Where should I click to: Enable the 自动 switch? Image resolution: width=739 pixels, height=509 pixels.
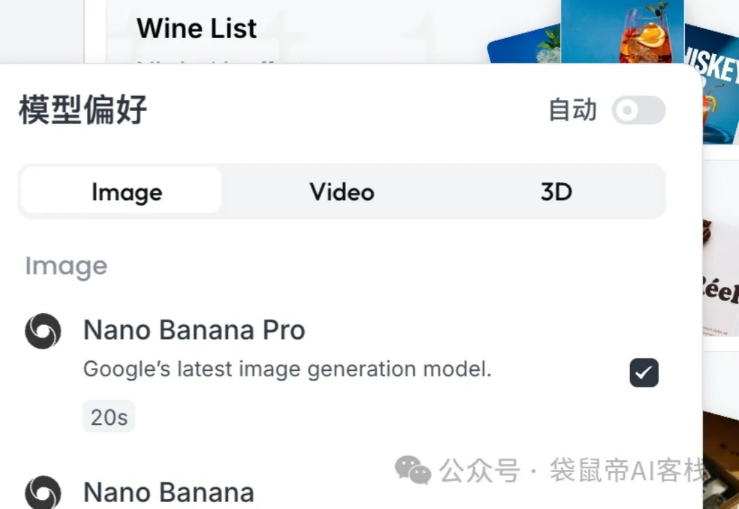point(638,110)
